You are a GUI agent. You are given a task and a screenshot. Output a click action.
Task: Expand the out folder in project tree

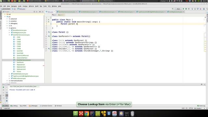[5, 14]
